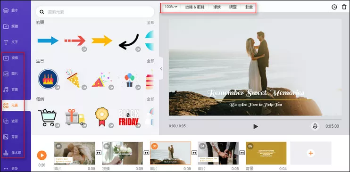Open the 圖片 photo sidebar section

(11, 74)
